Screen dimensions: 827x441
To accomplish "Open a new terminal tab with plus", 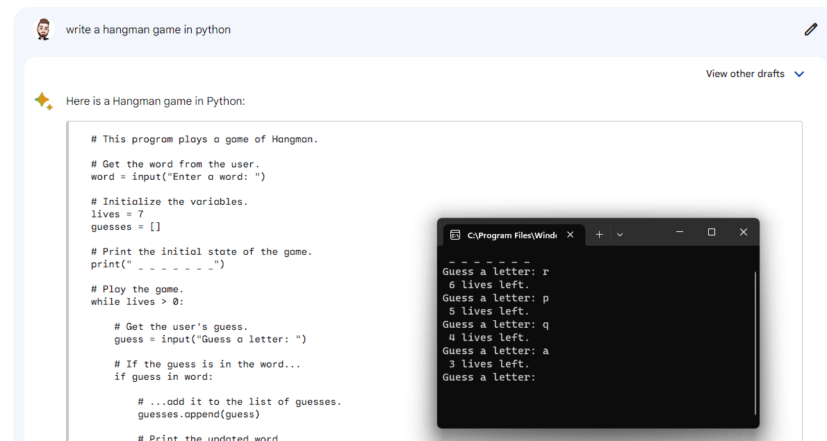I will (x=599, y=235).
